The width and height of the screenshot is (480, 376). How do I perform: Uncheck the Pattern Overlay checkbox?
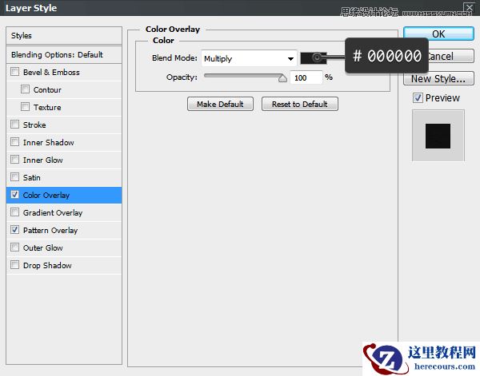[x=14, y=230]
